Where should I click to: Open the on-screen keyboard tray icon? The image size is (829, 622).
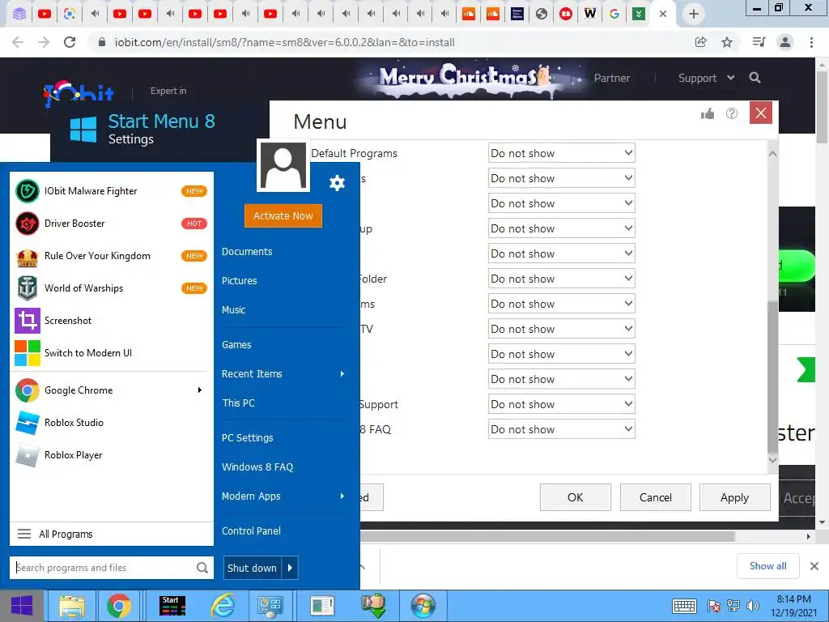pos(684,606)
